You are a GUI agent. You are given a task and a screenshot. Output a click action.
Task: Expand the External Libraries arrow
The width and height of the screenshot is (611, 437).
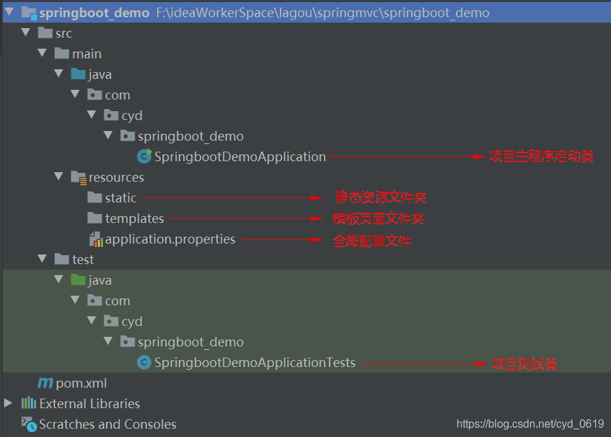[8, 403]
